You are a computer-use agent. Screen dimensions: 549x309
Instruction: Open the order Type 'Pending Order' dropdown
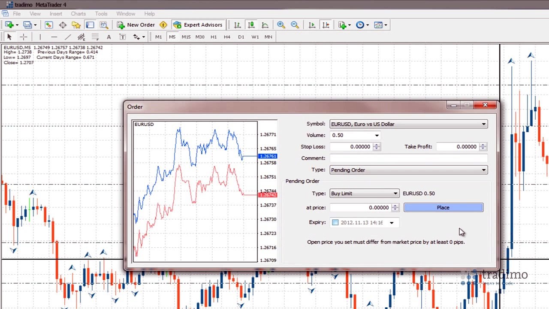[x=409, y=170]
